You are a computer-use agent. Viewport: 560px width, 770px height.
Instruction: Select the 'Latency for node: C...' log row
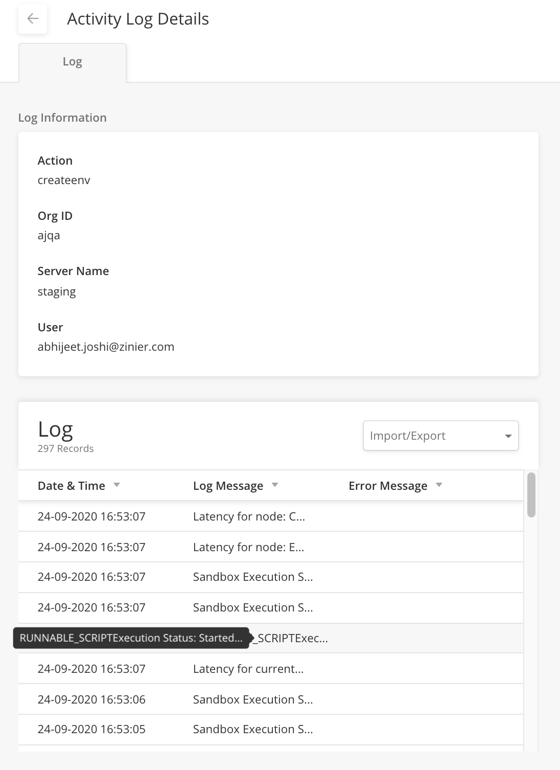click(271, 516)
